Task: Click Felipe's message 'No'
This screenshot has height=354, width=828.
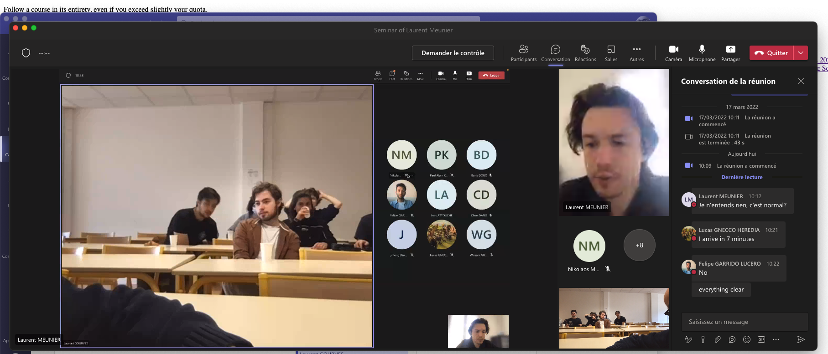Action: [703, 272]
